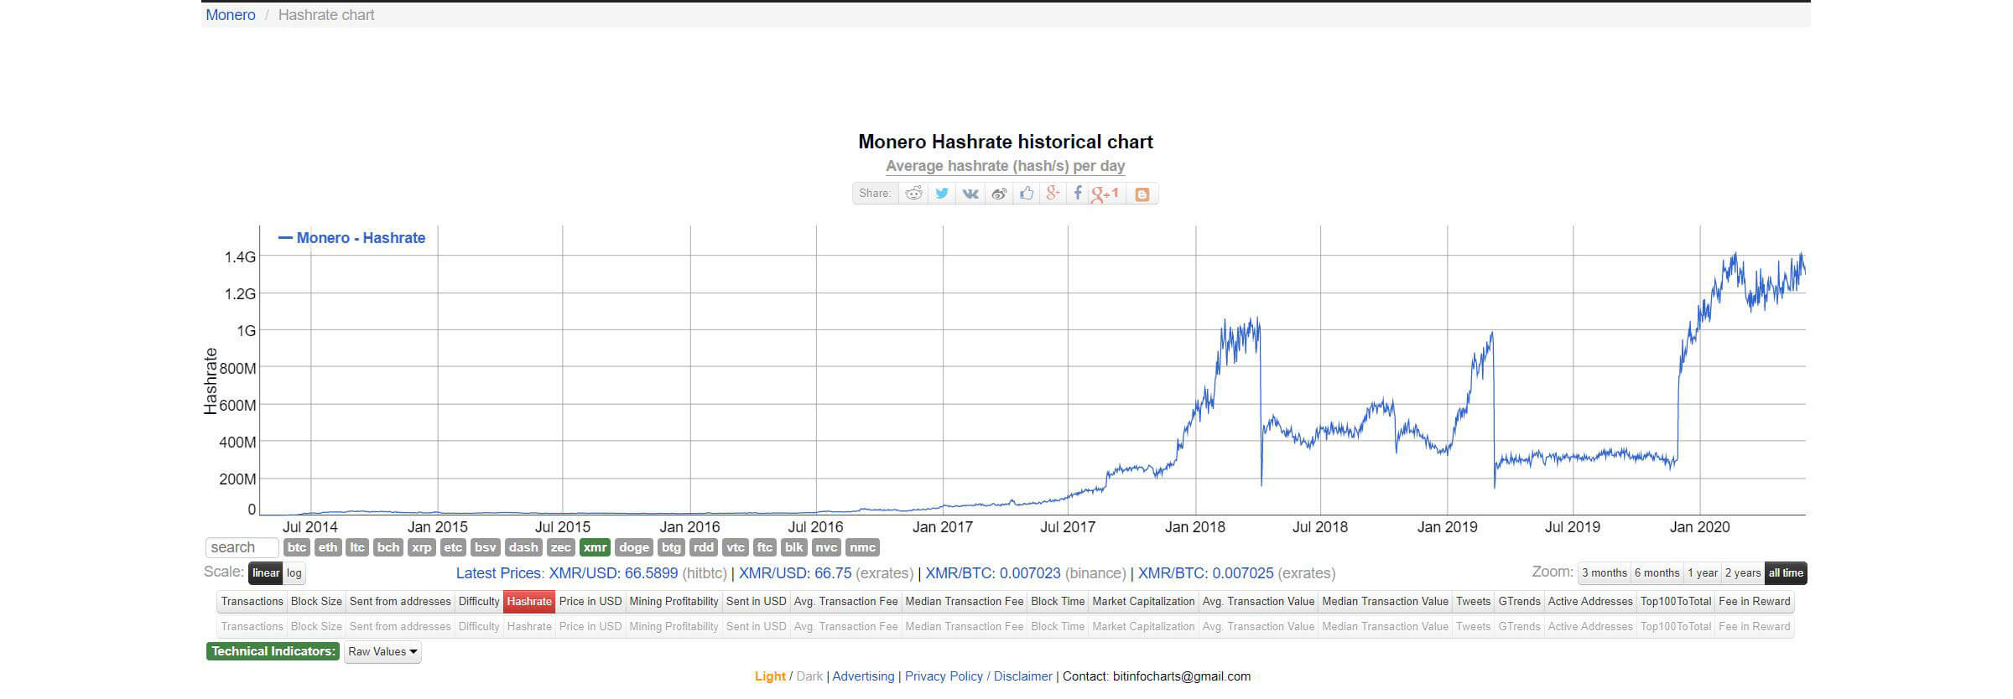Open the Raw Values dropdown
The height and width of the screenshot is (699, 2013).
382,652
